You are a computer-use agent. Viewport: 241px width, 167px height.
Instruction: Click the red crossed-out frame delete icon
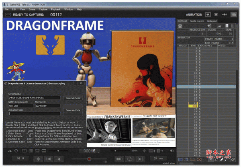point(199,159)
